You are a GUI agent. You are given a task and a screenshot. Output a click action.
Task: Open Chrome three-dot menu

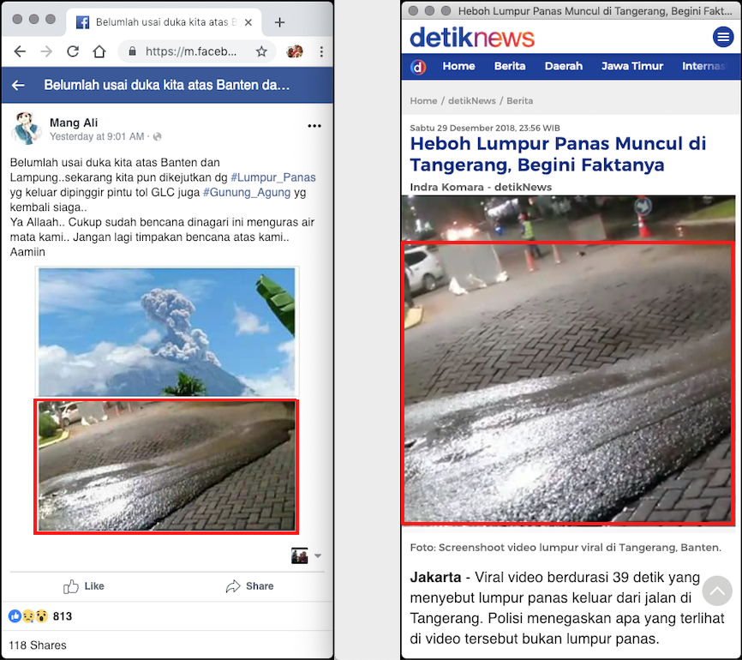click(x=320, y=51)
